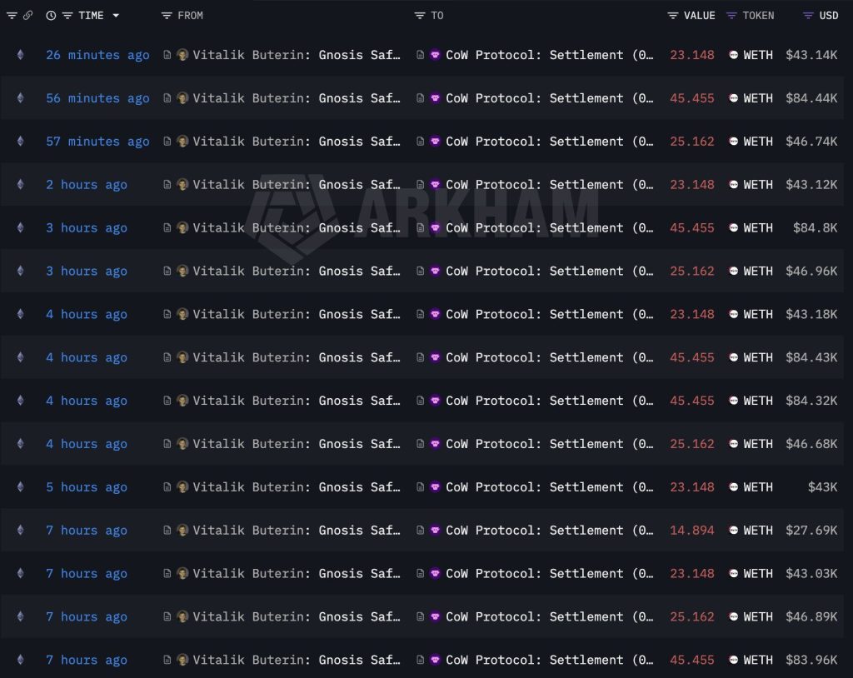Click the WETH token icon in the first row
This screenshot has height=678, width=853.
733,55
